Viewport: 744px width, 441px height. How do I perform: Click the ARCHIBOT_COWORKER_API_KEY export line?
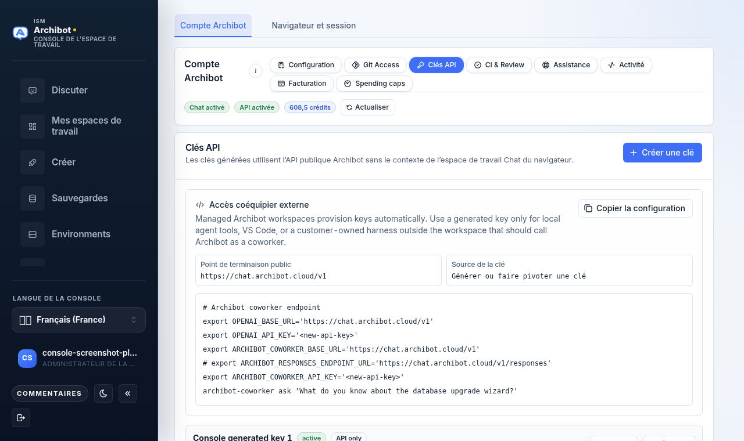[x=303, y=377]
